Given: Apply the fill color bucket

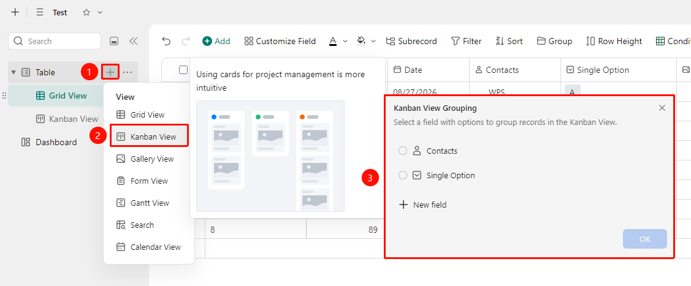Looking at the screenshot, I should (x=361, y=42).
